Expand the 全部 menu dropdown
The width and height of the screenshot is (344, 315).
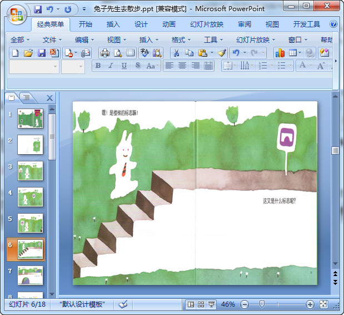coord(20,40)
